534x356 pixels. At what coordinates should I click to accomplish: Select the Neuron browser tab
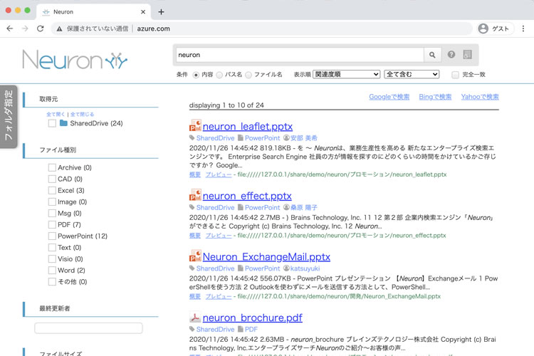click(x=93, y=12)
